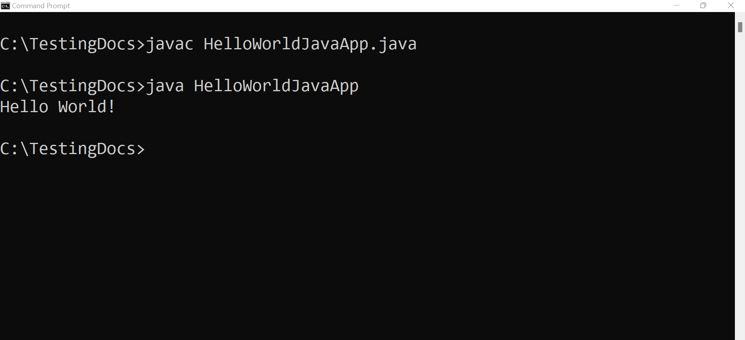The image size is (745, 340).
Task: Click the .java extension in the compile command
Action: 393,44
